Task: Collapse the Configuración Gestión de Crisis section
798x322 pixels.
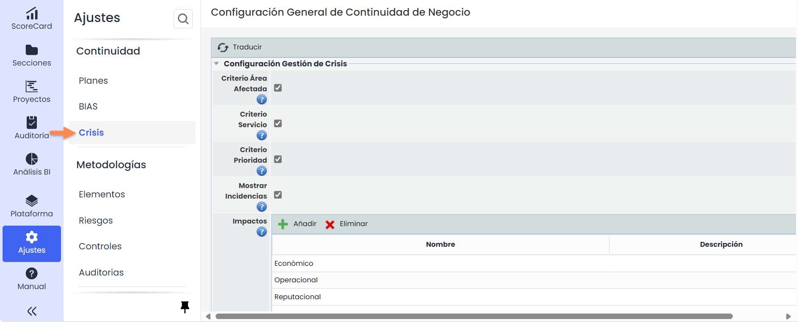Action: (x=216, y=63)
